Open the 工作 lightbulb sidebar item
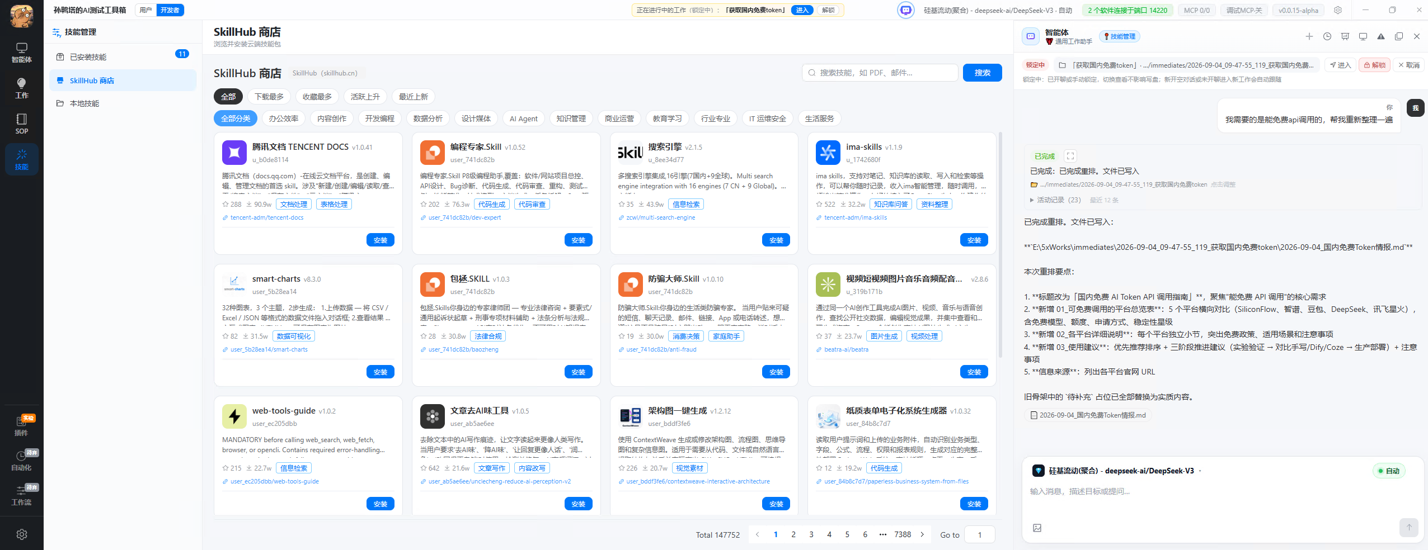 click(21, 88)
